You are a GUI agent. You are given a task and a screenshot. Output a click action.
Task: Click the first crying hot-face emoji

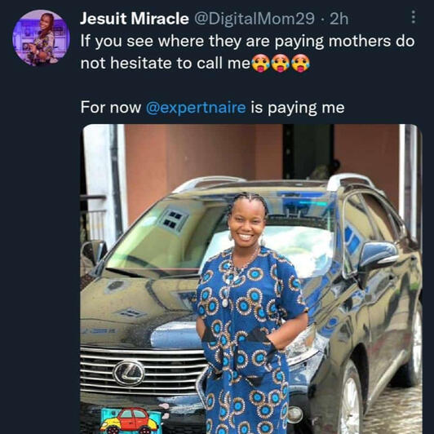(260, 63)
